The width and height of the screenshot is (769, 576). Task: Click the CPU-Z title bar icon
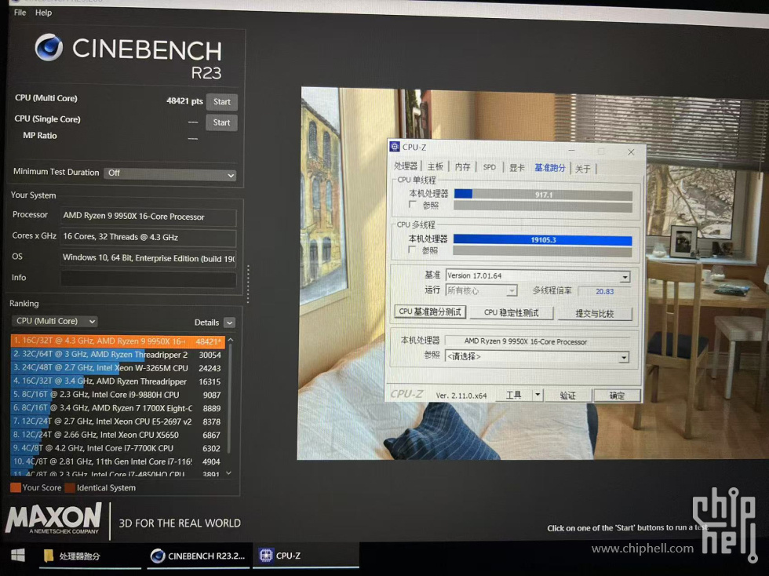click(x=395, y=146)
